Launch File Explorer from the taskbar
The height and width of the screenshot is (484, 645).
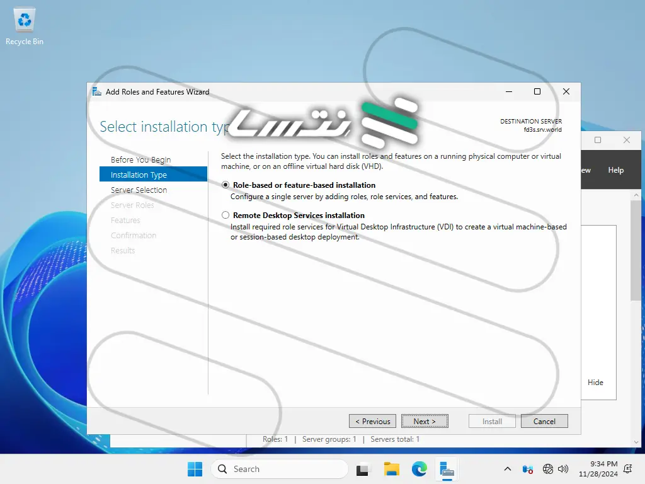(x=392, y=469)
